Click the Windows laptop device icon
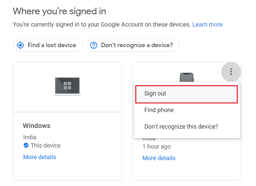256x186 pixels. (67, 86)
